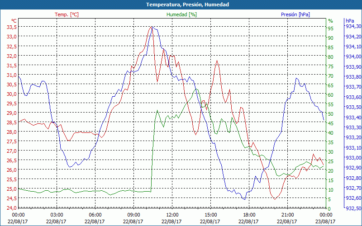
Task: Click the 12:00 time axis label
Action: pos(172,215)
